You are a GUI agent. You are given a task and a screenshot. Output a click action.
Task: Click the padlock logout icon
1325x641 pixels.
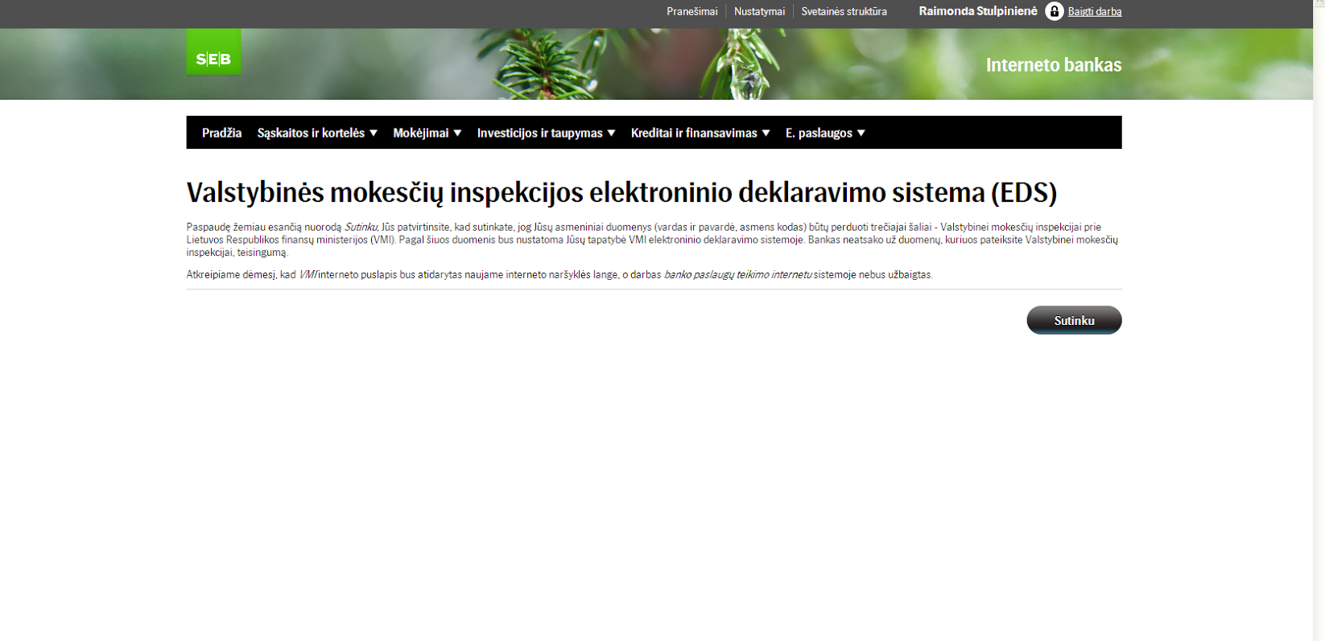click(x=1055, y=11)
